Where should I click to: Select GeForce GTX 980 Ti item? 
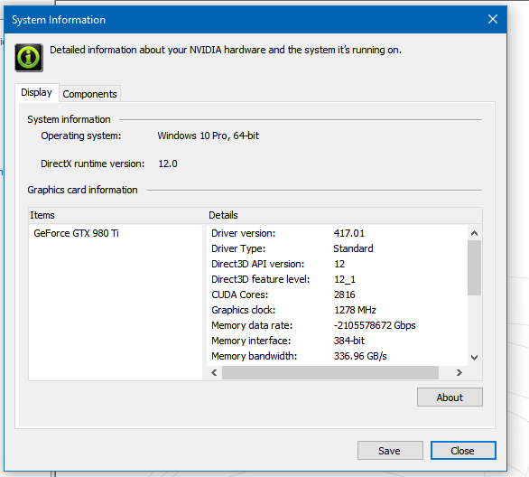(x=76, y=233)
